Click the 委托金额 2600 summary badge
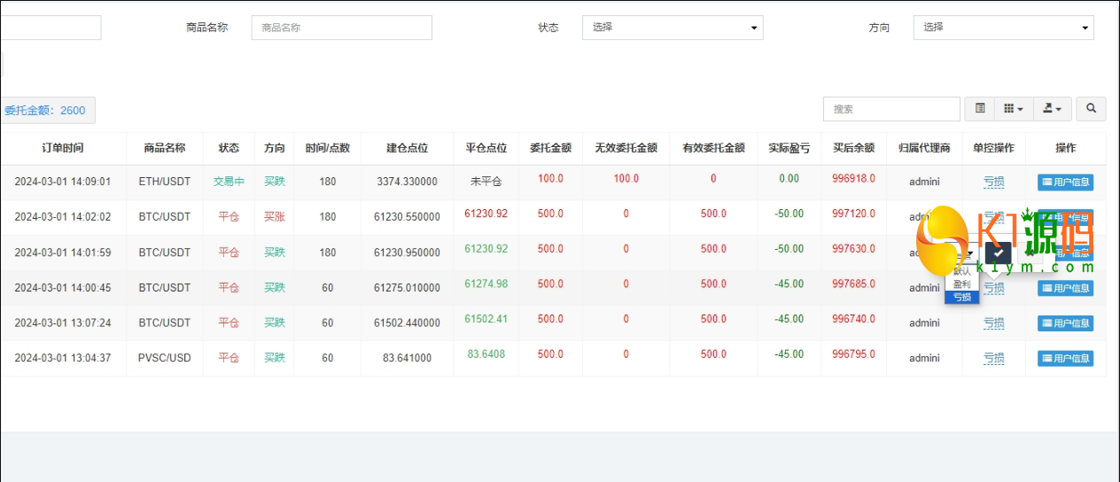The height and width of the screenshot is (482, 1120). [x=46, y=111]
